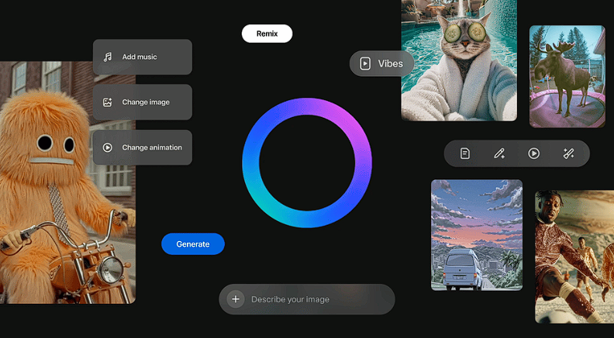Open the soccer player thumbnail
The width and height of the screenshot is (614, 338).
coord(574,256)
